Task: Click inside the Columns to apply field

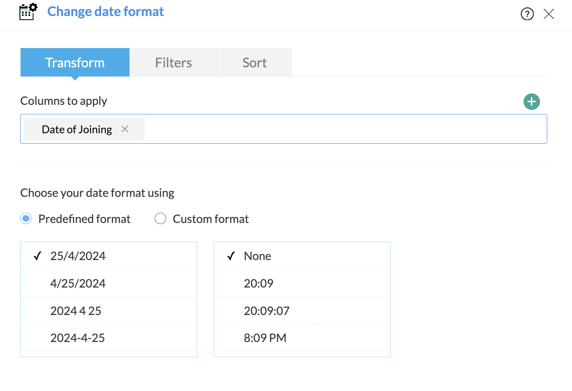Action: (x=343, y=129)
